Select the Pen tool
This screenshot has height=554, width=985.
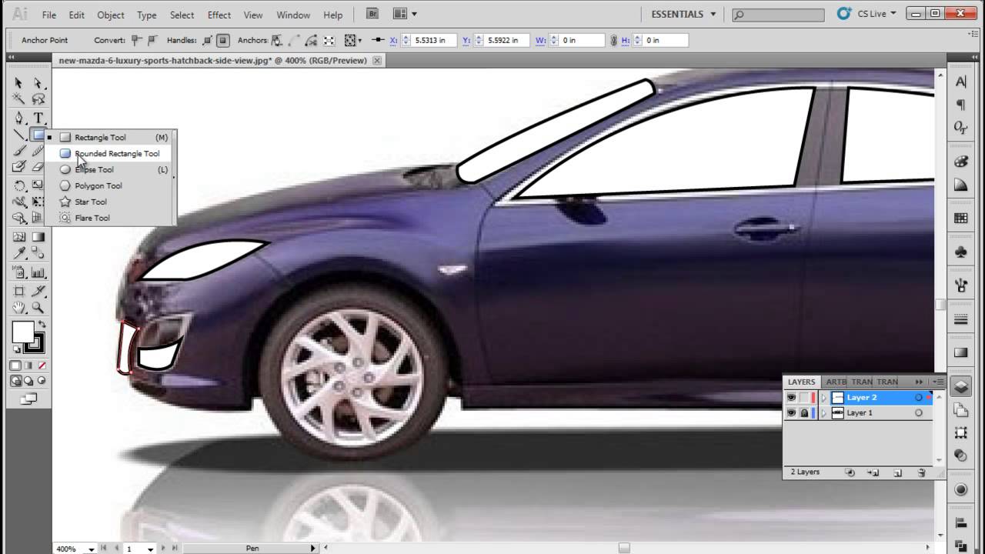[x=19, y=118]
